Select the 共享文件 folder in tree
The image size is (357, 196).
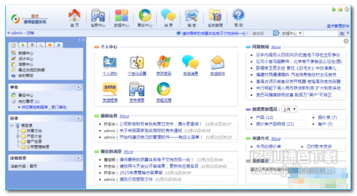tap(34, 131)
